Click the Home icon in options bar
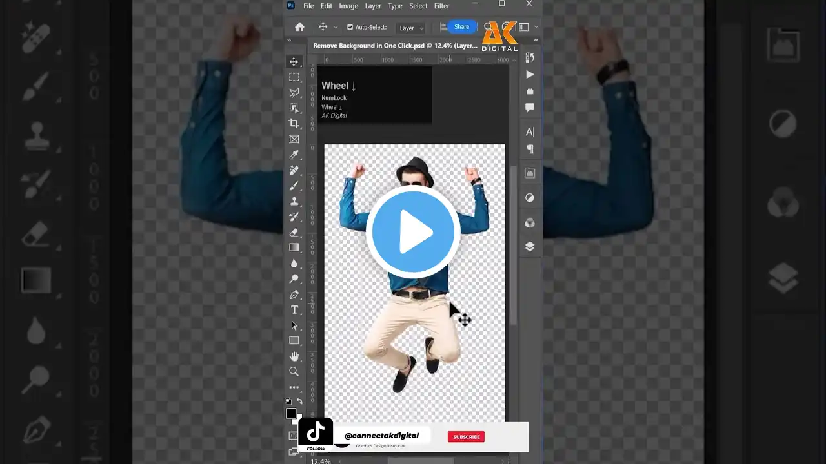This screenshot has height=464, width=826. [299, 27]
